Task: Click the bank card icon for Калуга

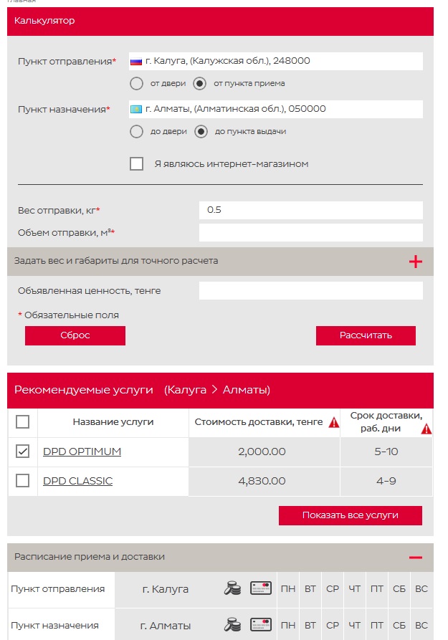Action: (261, 588)
